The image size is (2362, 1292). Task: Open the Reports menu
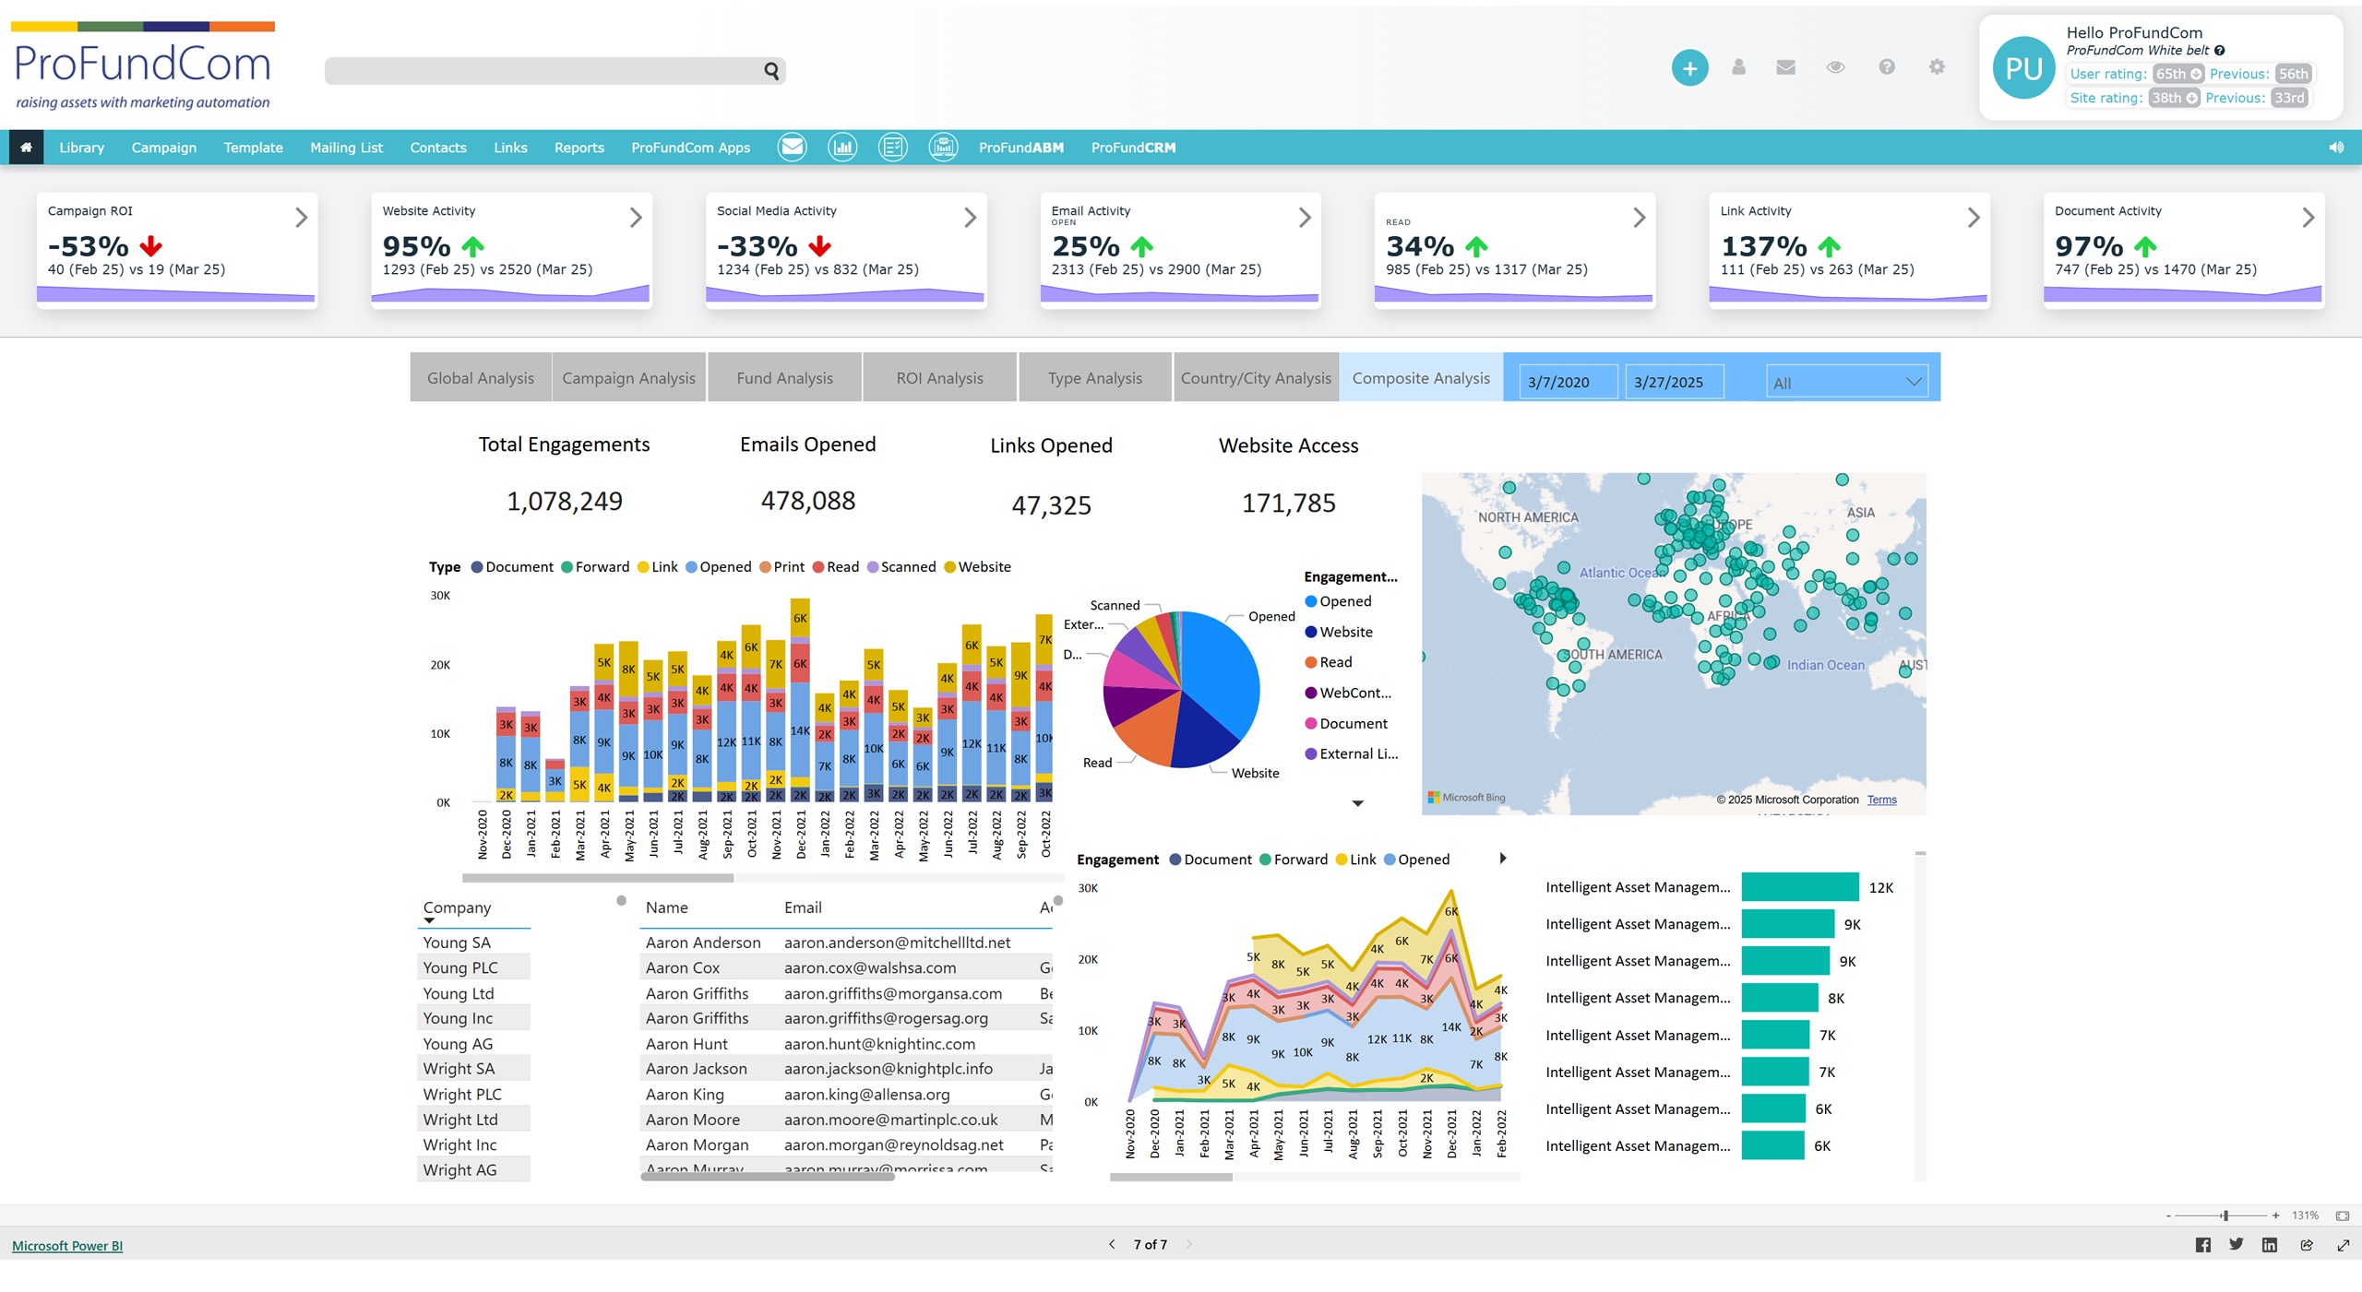point(579,148)
